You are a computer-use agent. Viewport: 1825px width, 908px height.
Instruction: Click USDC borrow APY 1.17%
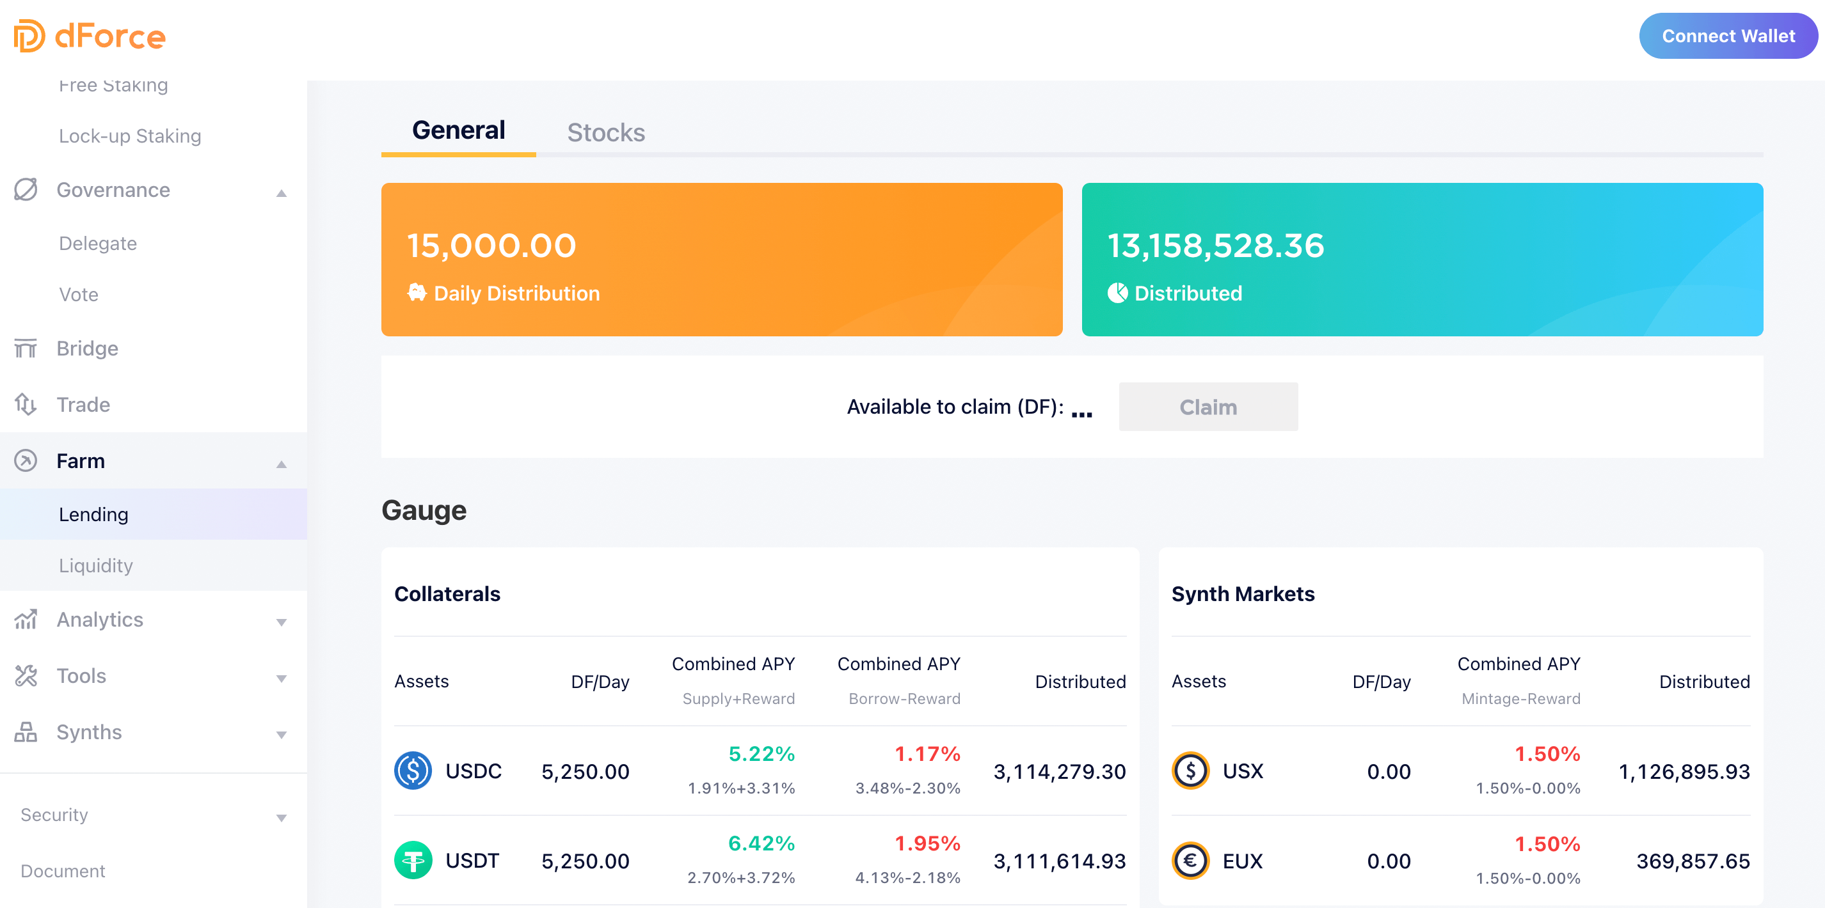927,754
